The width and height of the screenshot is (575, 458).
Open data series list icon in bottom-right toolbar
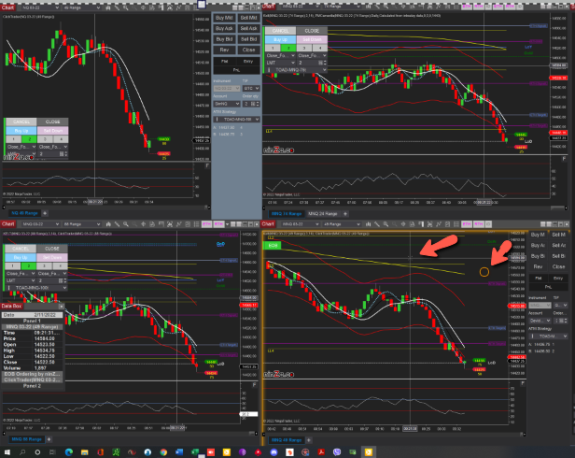pyautogui.click(x=456, y=224)
